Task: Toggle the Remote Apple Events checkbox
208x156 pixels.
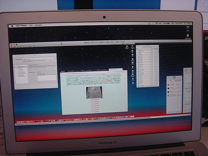Action: coord(17,73)
